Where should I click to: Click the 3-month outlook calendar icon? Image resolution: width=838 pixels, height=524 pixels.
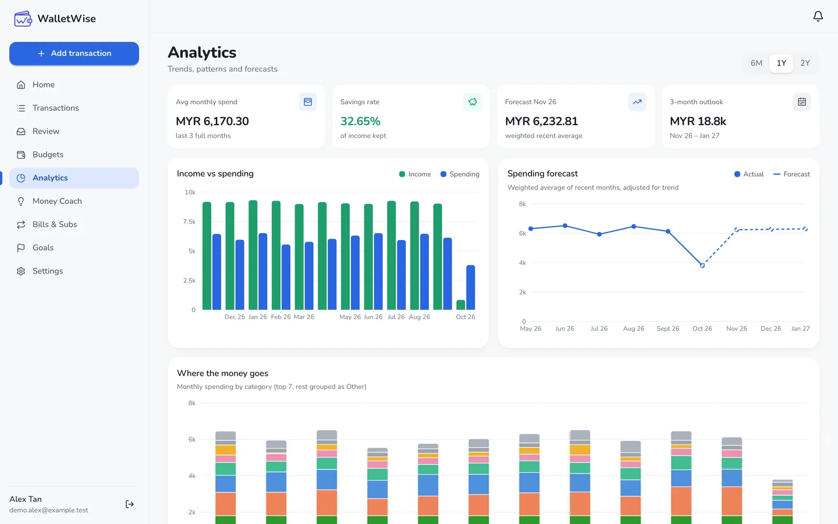point(802,102)
